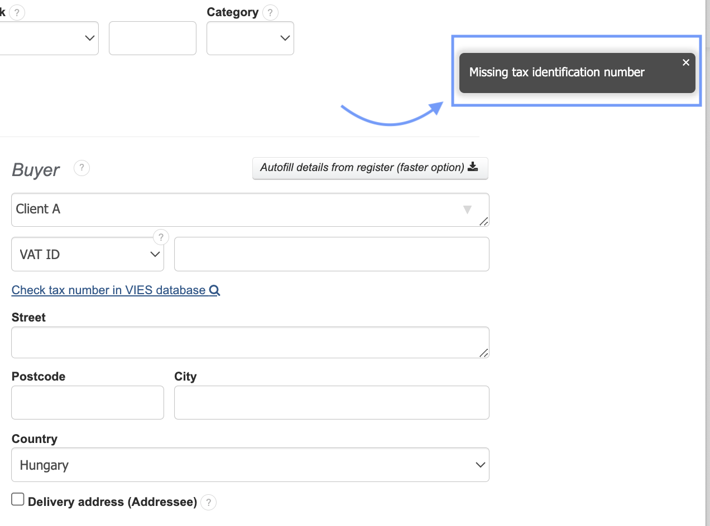Click the magnifier icon for VIES check
The height and width of the screenshot is (526, 710).
point(214,290)
